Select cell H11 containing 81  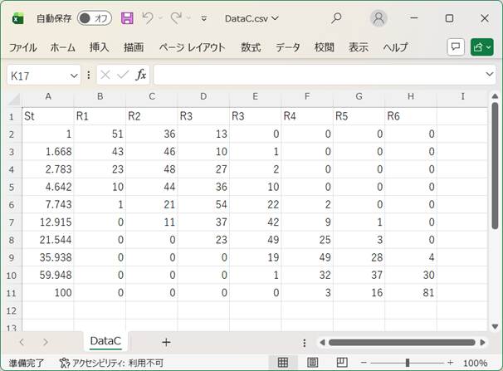coord(411,293)
